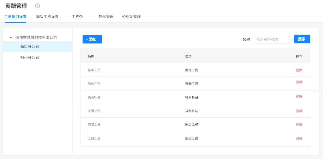Click the 名称 column header

(91, 56)
